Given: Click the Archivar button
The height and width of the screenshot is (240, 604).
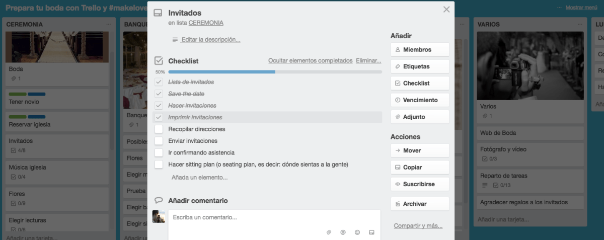Looking at the screenshot, I should pyautogui.click(x=420, y=204).
